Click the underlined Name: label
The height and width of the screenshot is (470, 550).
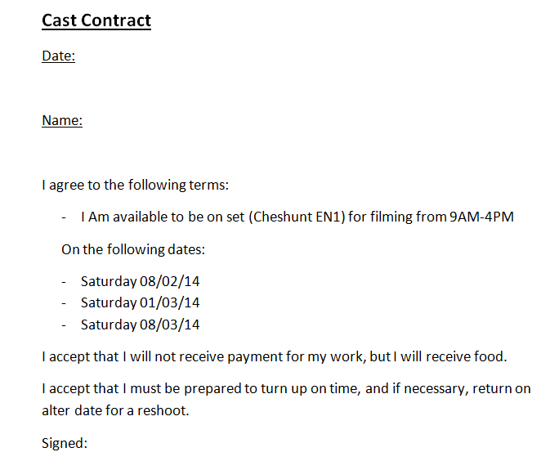point(62,121)
